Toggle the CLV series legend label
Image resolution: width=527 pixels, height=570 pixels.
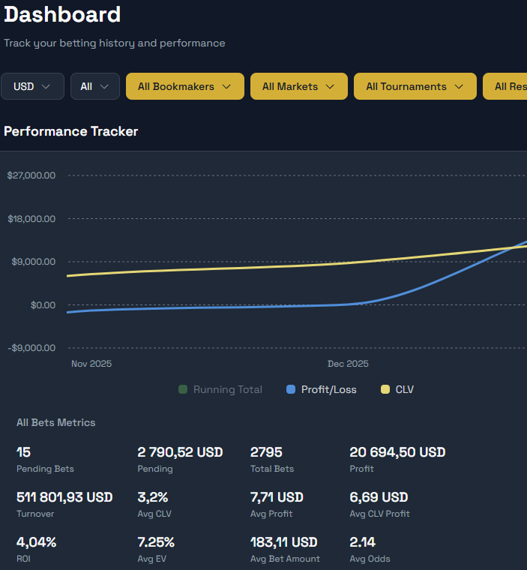pyautogui.click(x=404, y=389)
